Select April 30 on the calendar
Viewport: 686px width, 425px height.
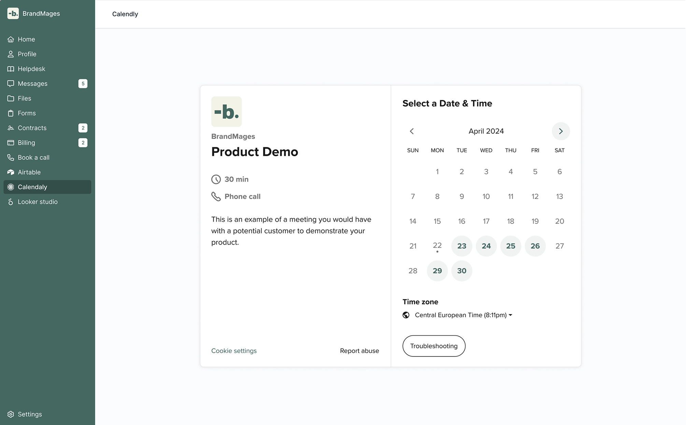(462, 271)
